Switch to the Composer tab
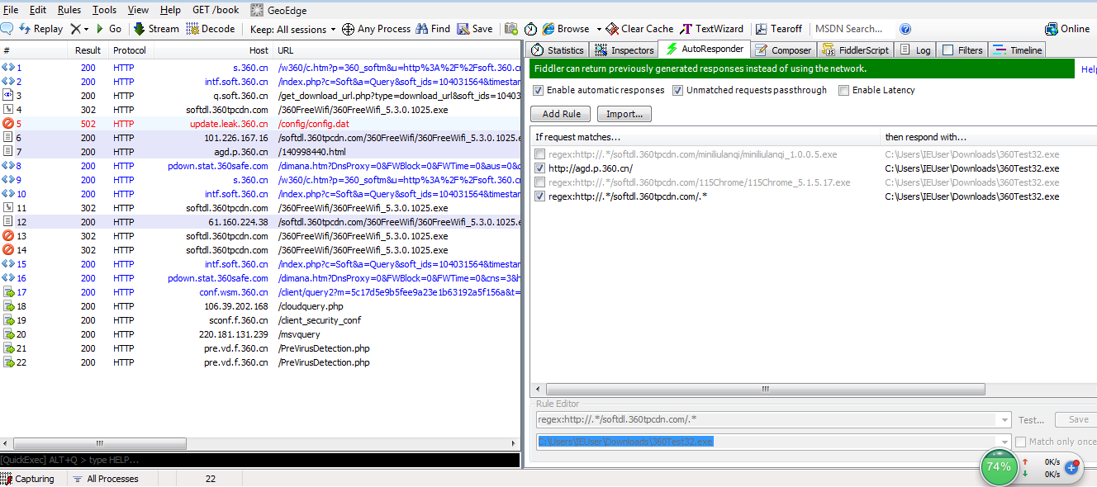The width and height of the screenshot is (1097, 487). 783,50
